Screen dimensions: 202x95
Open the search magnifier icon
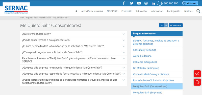click(x=198, y=11)
